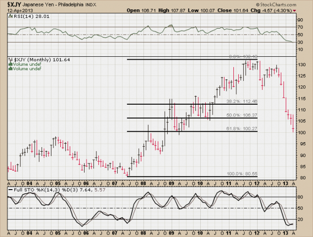Click the RSI(14) 28.01 legend label
This screenshot has height=237, width=313.
31,16
